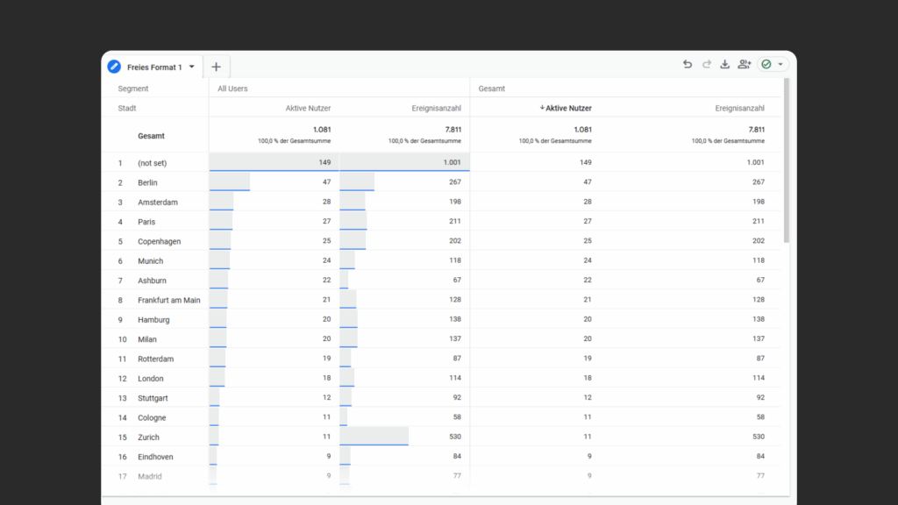Viewport: 898px width, 505px height.
Task: Open the Freies Format 1 tab dropdown arrow
Action: click(192, 67)
